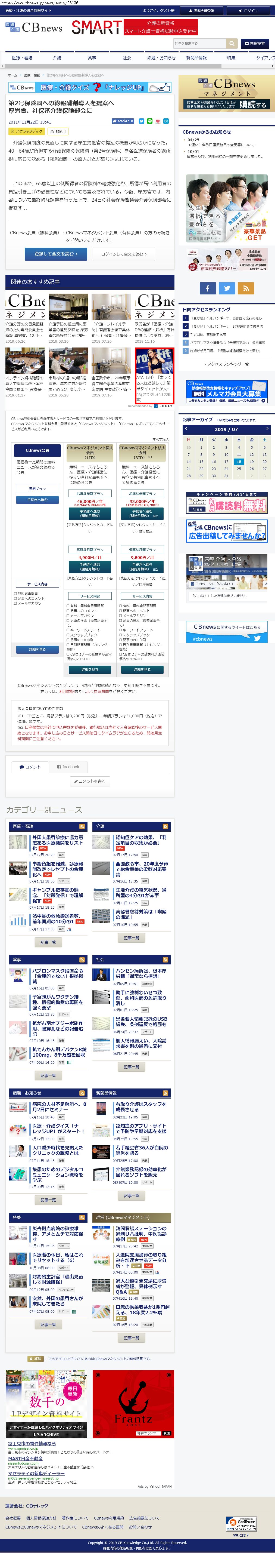275x1553 pixels.
Task: Open 記事一覧 under 新商品情報 section
Action: 131,1195
